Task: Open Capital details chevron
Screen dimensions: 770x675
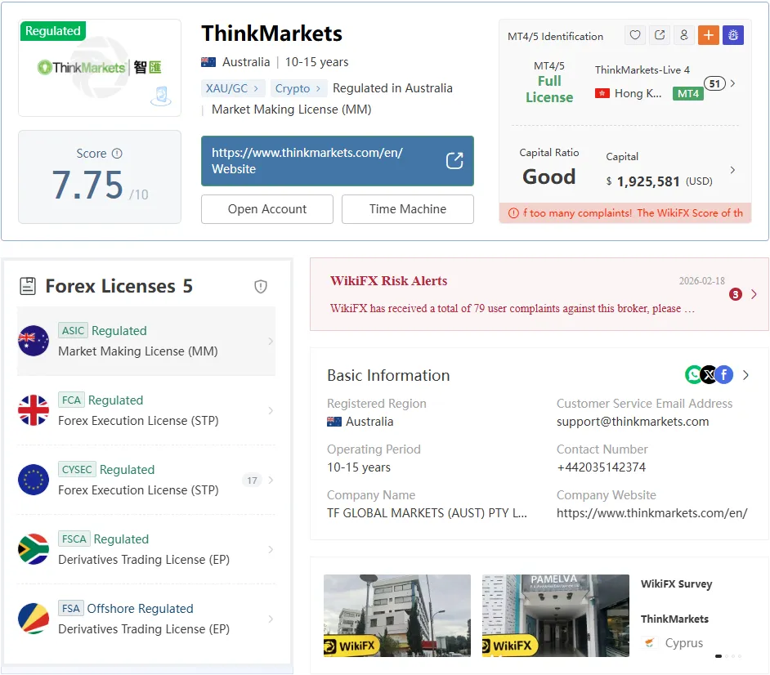Action: (732, 170)
